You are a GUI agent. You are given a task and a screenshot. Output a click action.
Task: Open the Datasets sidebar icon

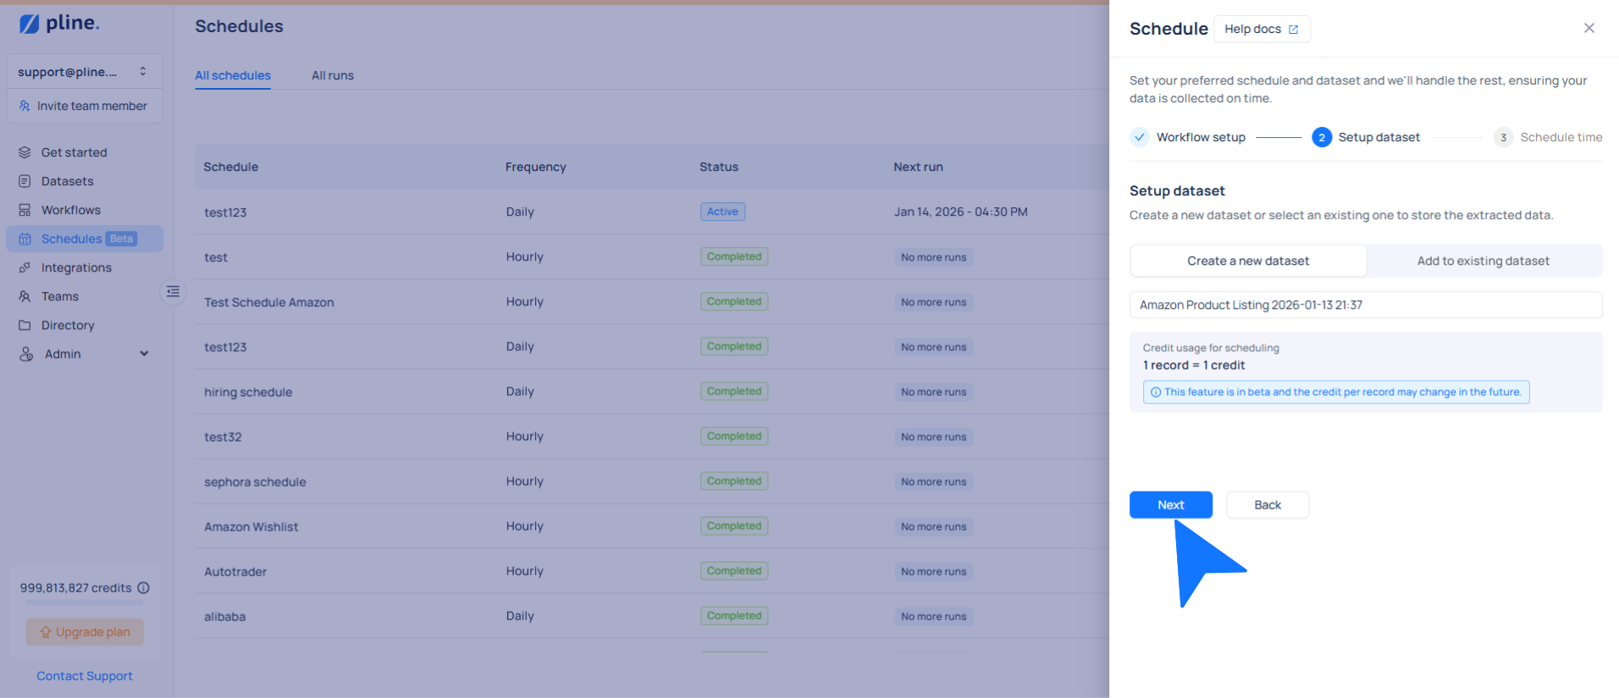[x=25, y=181]
